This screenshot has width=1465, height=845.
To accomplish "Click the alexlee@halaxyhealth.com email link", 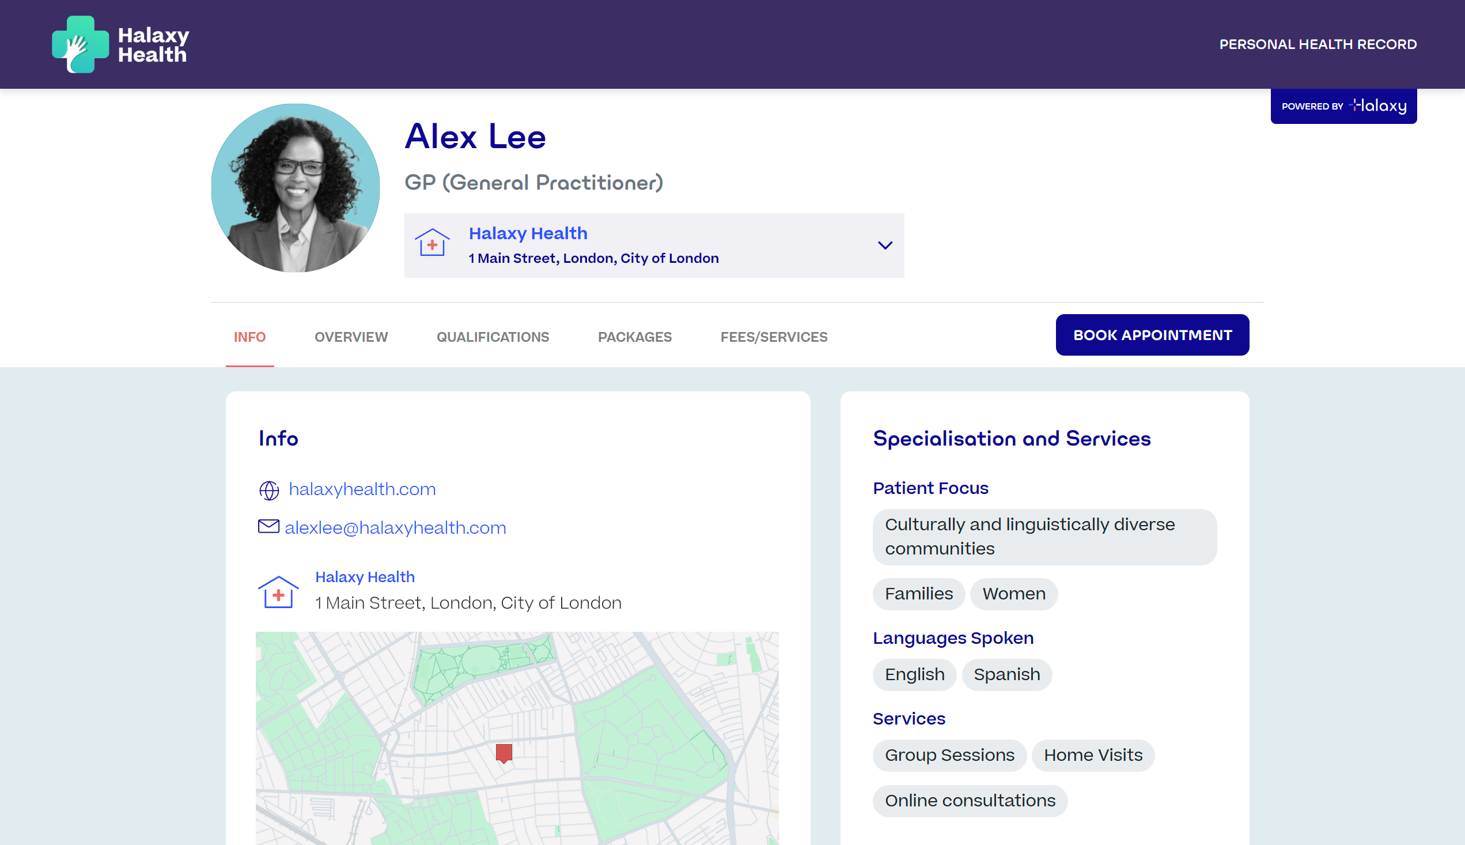I will 396,527.
